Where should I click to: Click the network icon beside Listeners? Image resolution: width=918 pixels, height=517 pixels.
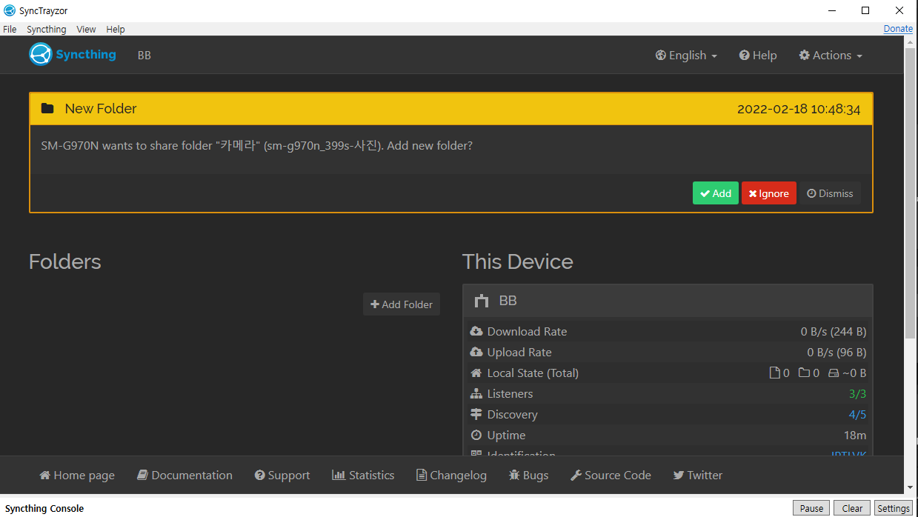click(476, 393)
